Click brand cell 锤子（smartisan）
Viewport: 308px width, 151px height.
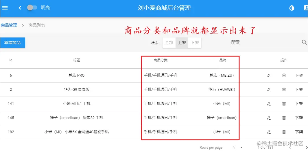tap(222, 118)
